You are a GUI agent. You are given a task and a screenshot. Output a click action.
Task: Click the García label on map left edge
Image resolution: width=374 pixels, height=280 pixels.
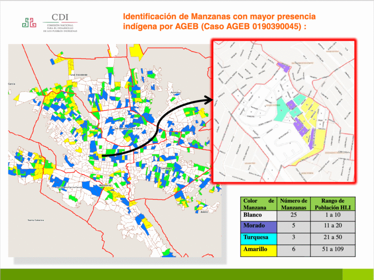click(11, 83)
